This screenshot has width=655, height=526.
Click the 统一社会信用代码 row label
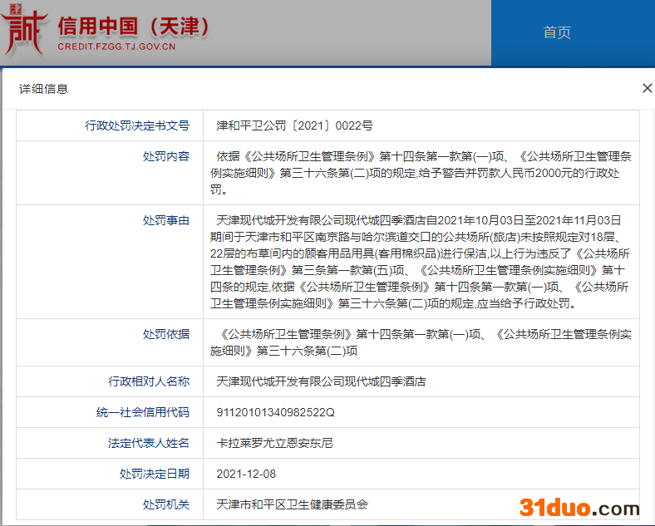pyautogui.click(x=143, y=412)
